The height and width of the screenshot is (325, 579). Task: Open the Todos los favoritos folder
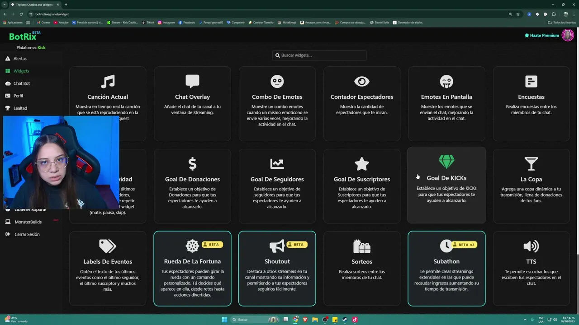point(561,23)
